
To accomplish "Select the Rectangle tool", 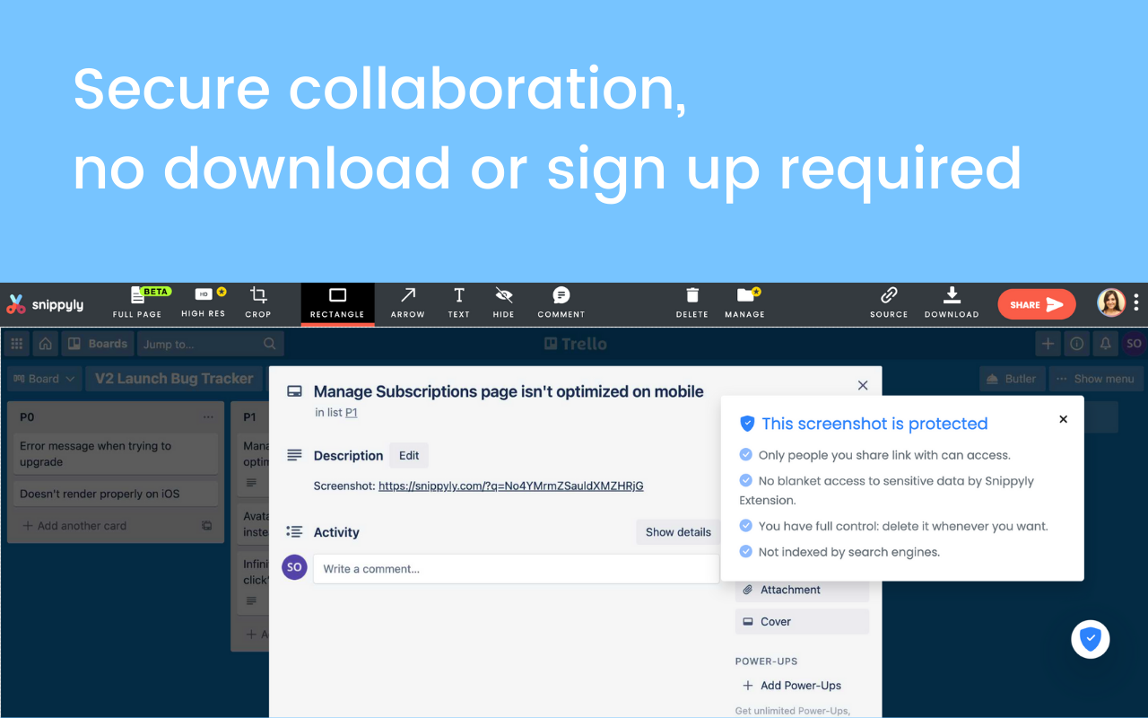I will pos(337,303).
